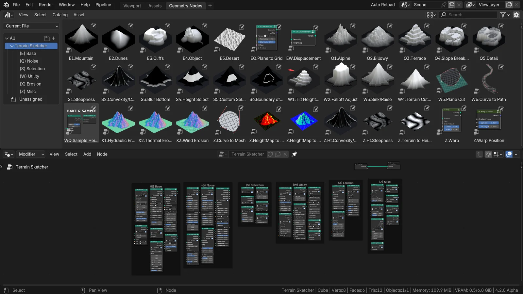Select the (X) Erosion catalog
The height and width of the screenshot is (294, 523).
[x=31, y=84]
